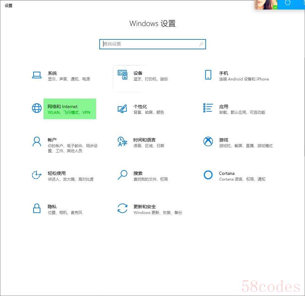The width and height of the screenshot is (305, 296).
Task: Open the Personalization paintbrush icon
Action: (x=123, y=108)
